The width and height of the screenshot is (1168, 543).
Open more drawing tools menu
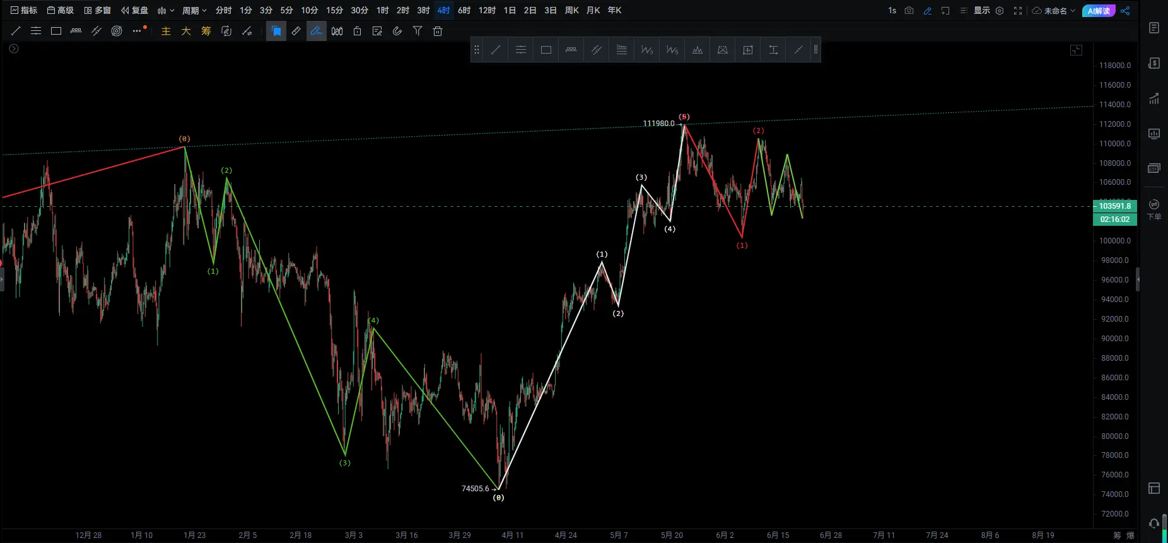coord(137,31)
